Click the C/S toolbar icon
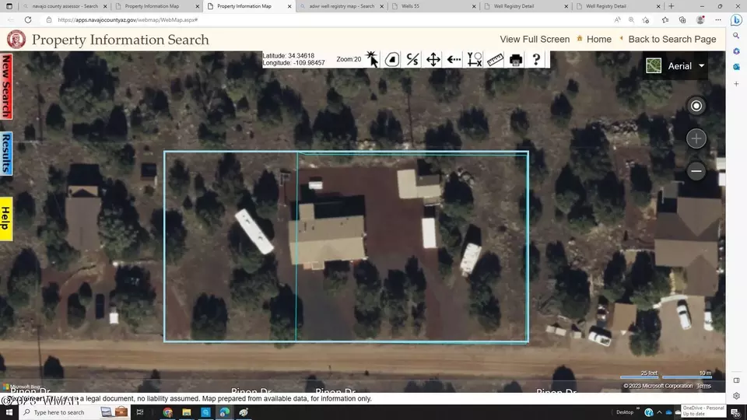 pyautogui.click(x=412, y=59)
